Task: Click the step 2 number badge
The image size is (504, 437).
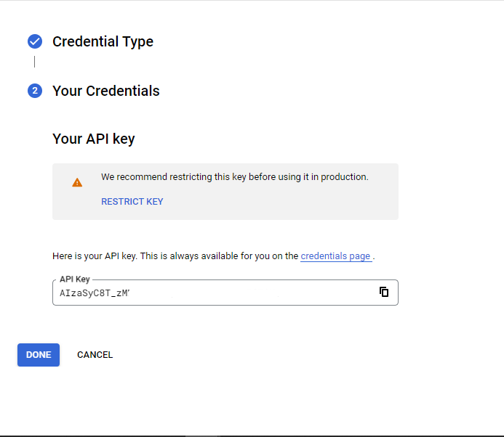Action: point(35,91)
